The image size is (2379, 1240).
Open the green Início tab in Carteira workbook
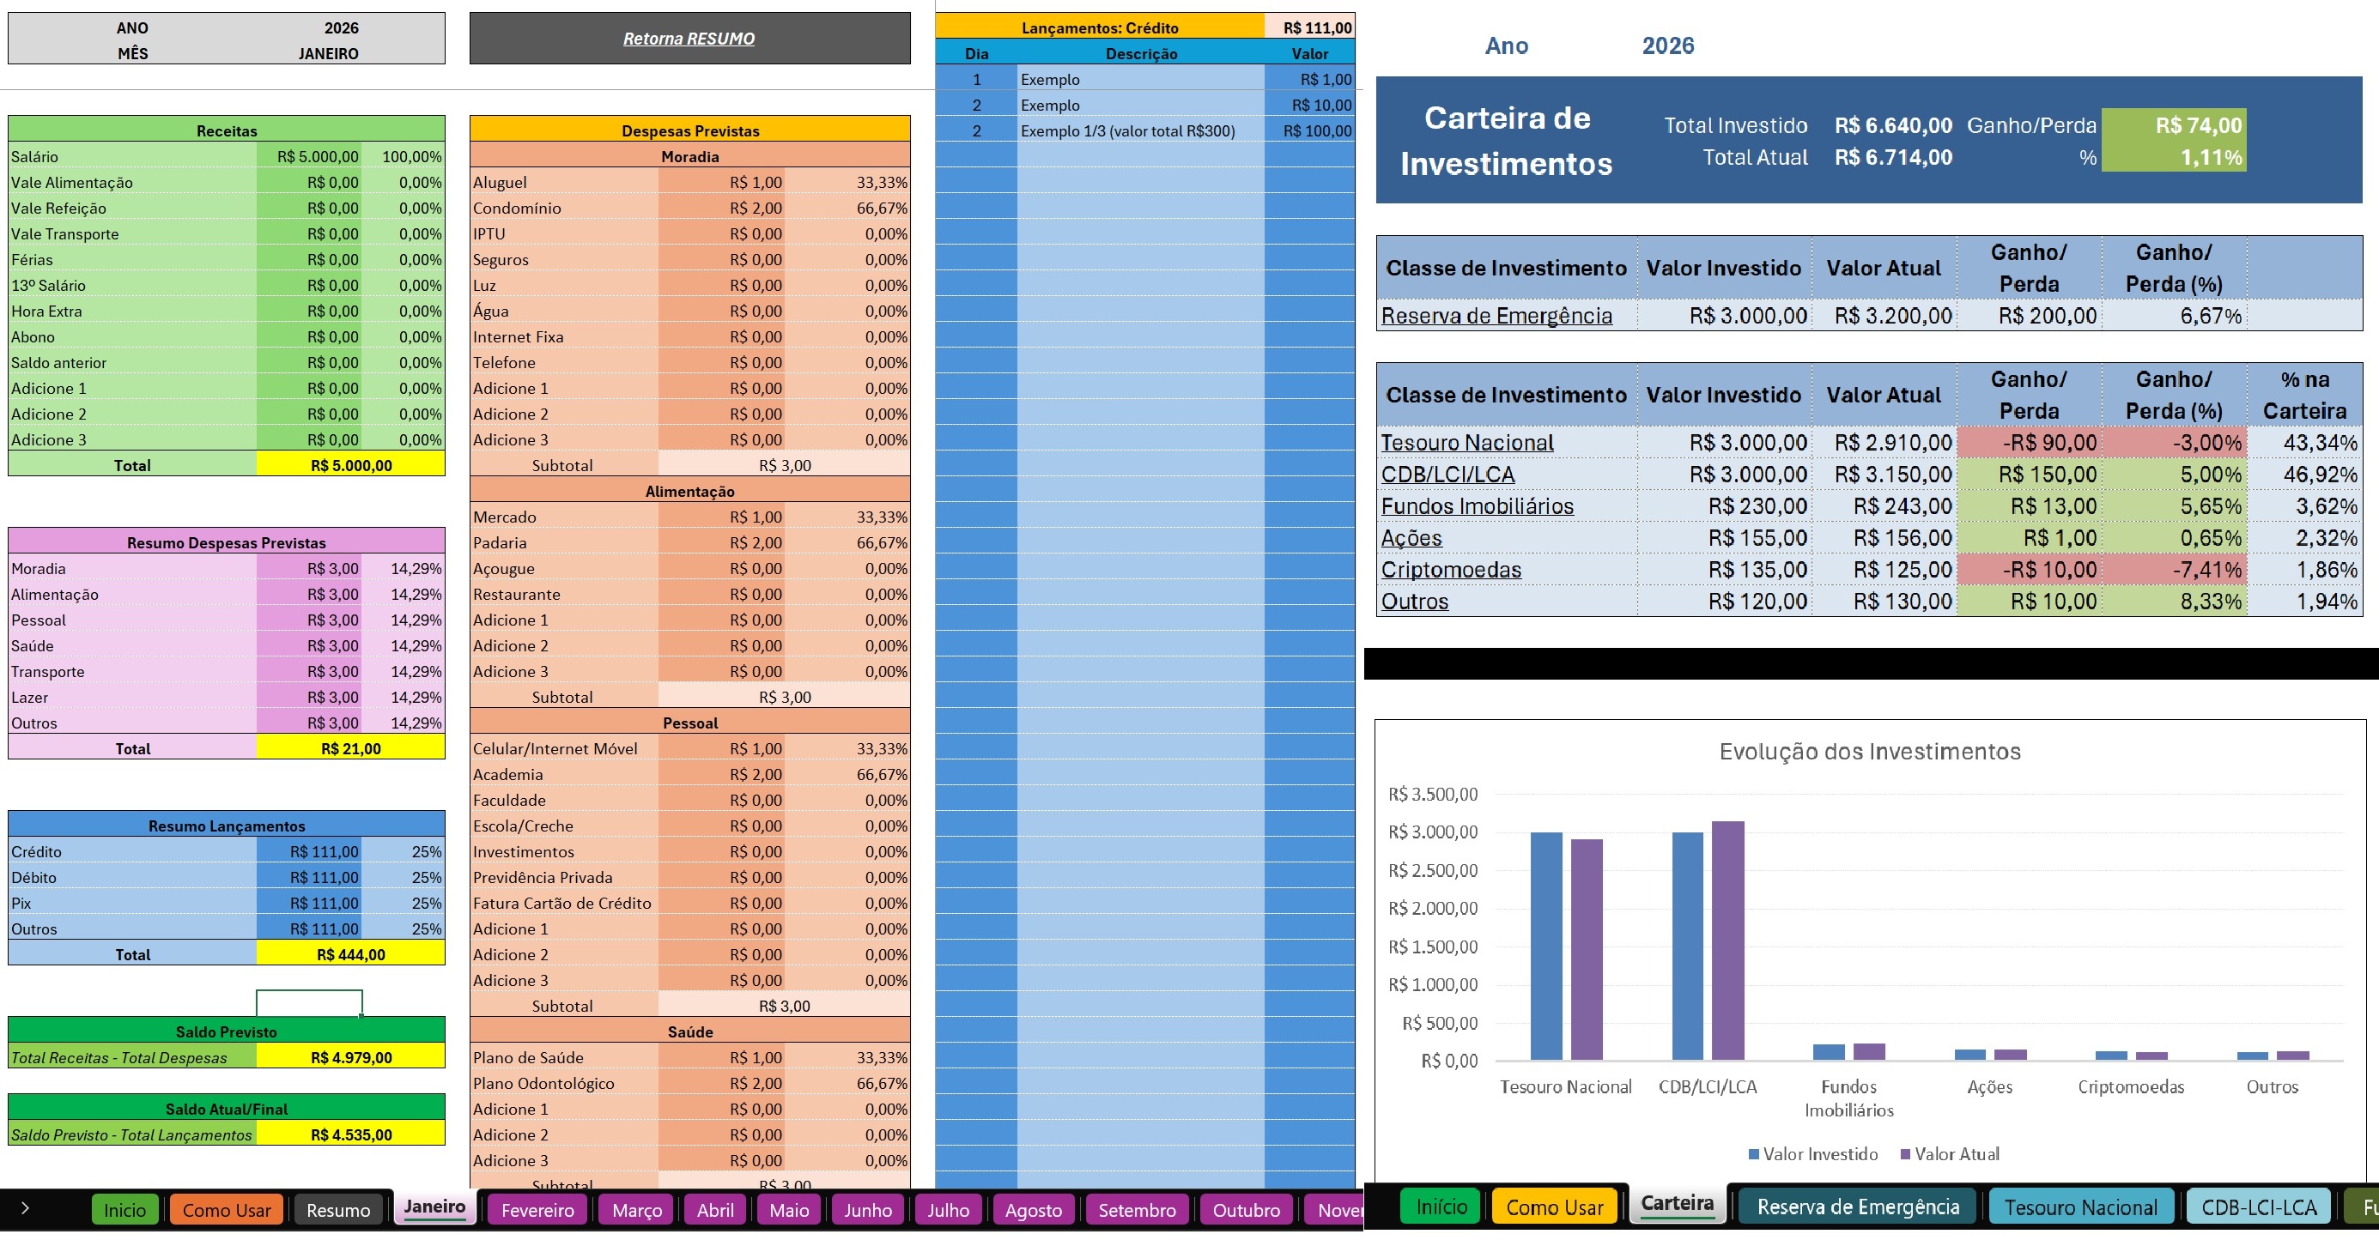coord(1441,1207)
